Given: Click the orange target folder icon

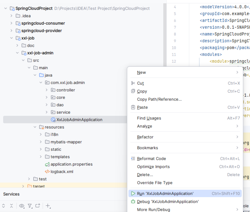Looking at the screenshot, I should pos(30,186).
